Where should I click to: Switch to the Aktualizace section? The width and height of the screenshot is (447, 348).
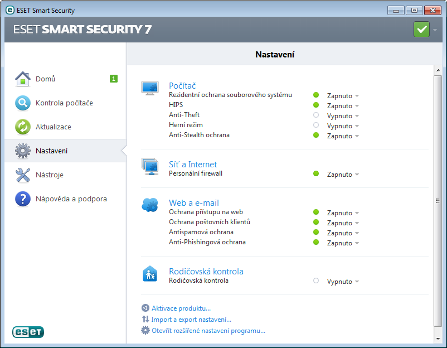[x=66, y=127]
